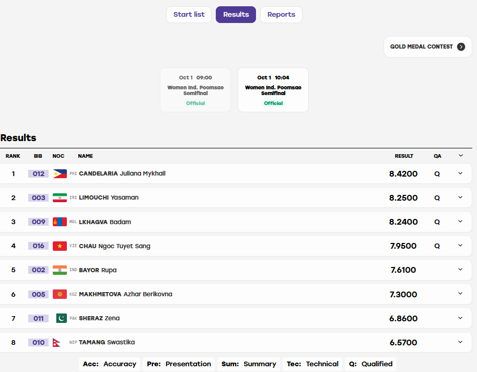Viewport: 477px width, 372px height.
Task: Click athlete name MAKHMETOVA Azhar Berikovna
Action: [x=125, y=294]
